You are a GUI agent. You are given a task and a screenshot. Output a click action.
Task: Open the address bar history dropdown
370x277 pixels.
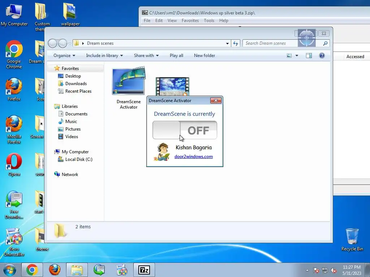[227, 43]
